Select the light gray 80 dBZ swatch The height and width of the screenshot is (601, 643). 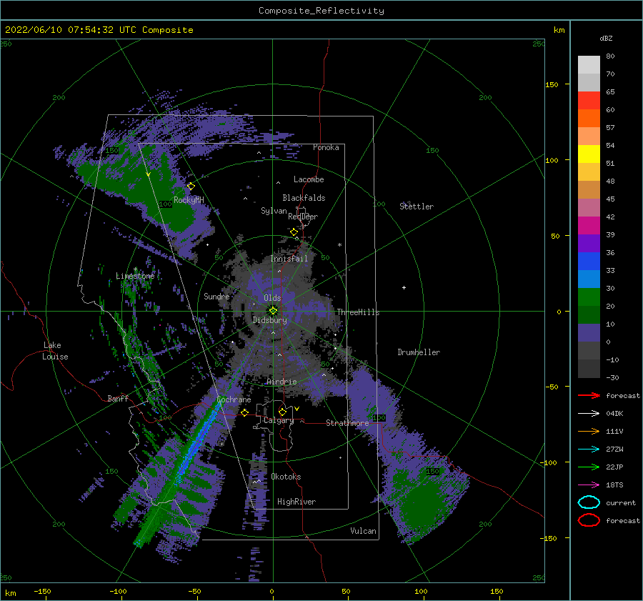(589, 64)
